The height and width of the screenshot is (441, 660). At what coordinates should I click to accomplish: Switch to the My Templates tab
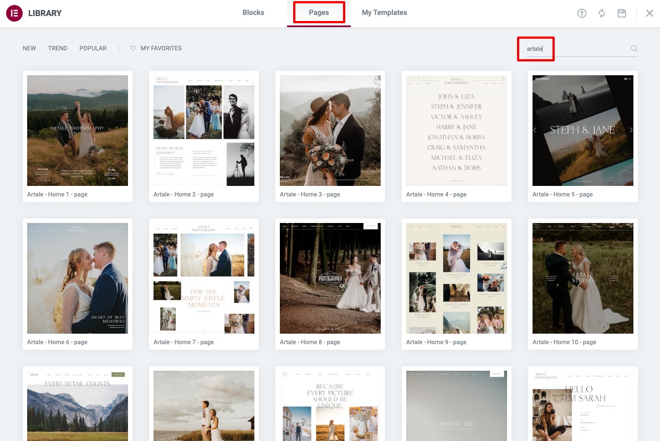(384, 12)
